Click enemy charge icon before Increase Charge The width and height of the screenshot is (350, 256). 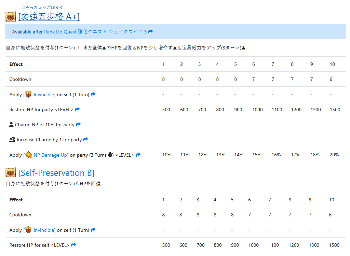[12, 139]
